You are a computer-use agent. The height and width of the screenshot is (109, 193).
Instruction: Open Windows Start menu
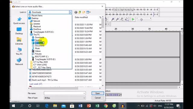click(x=13, y=106)
